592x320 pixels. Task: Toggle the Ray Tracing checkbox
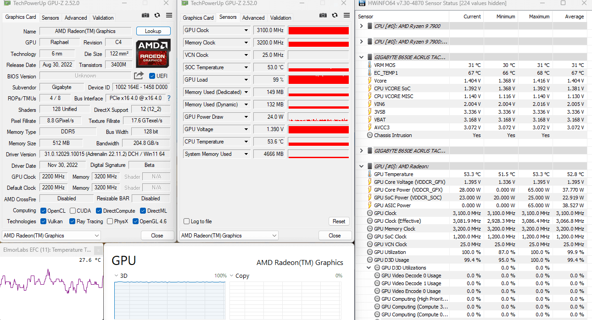click(x=72, y=221)
